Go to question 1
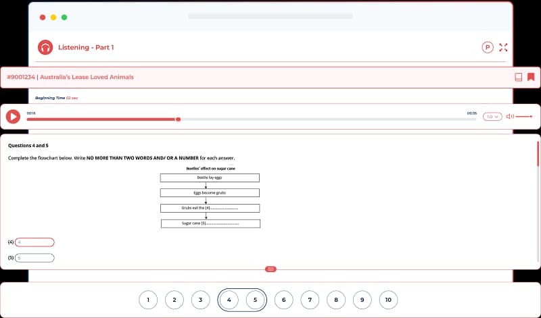This screenshot has width=541, height=318. (x=148, y=300)
